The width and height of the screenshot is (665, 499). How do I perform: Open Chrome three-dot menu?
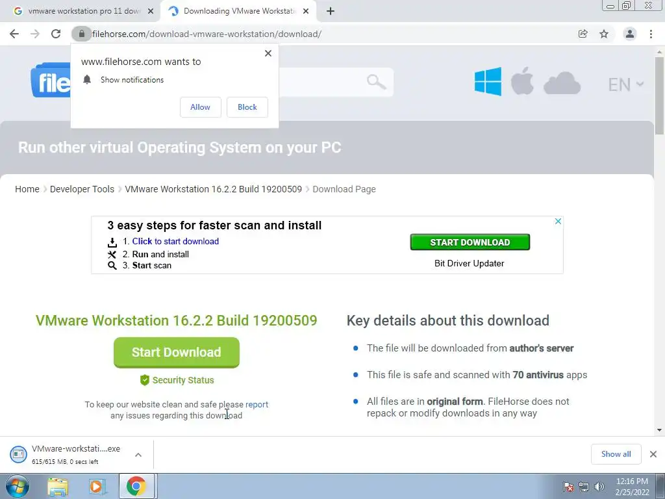pos(651,34)
